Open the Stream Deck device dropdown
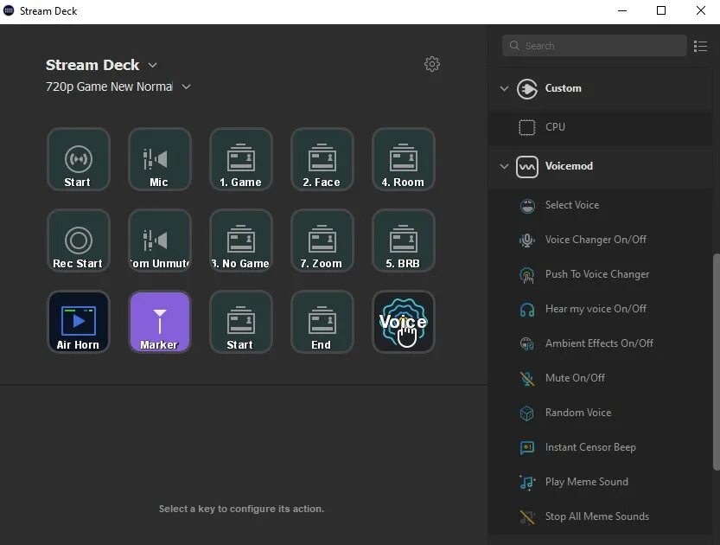720x545 pixels. (152, 65)
